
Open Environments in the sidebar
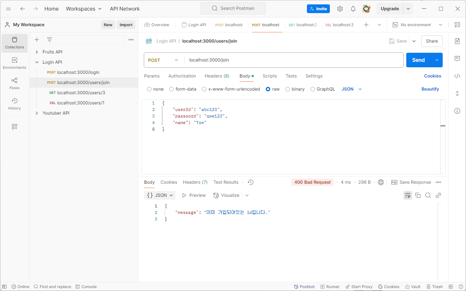[x=15, y=63]
